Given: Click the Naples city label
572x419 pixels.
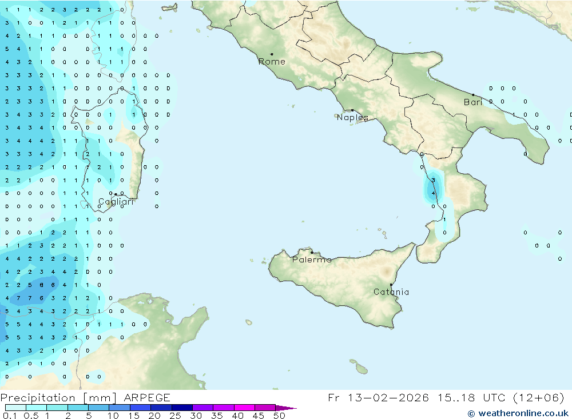Looking at the screenshot, I should coord(352,117).
